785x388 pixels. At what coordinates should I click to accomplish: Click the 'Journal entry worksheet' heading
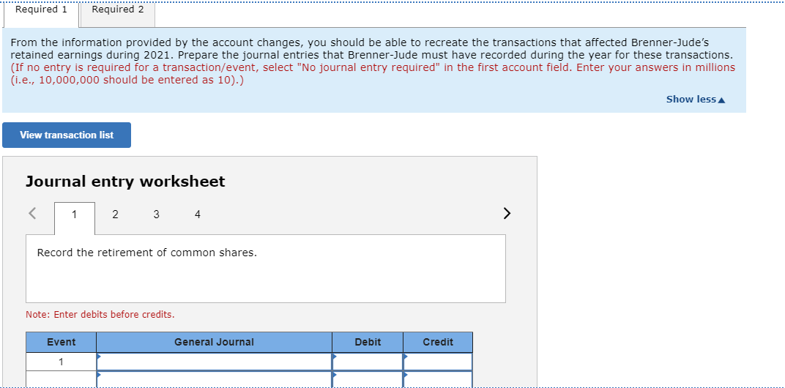coord(125,182)
